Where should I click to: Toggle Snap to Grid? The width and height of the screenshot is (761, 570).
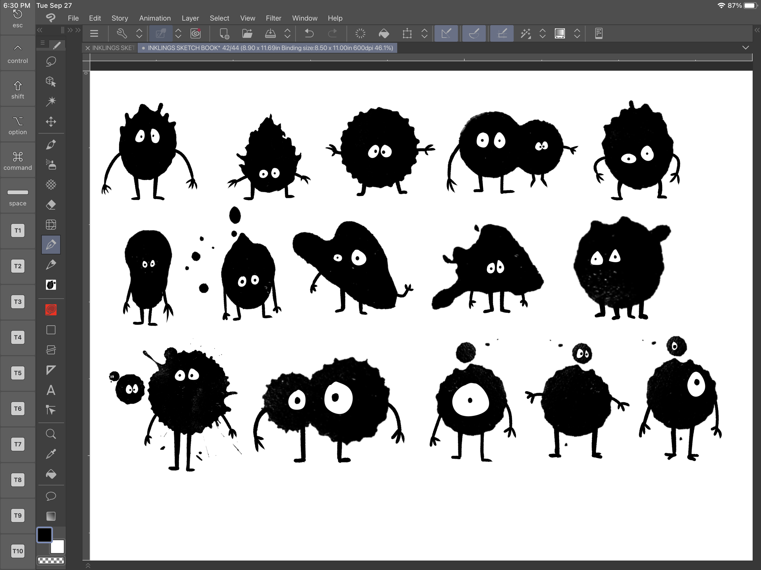coord(502,33)
